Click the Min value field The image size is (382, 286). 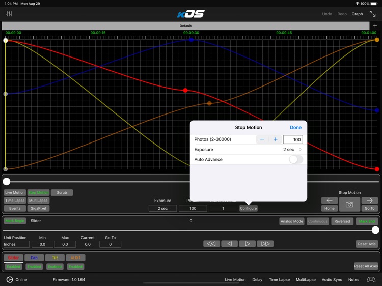pos(42,244)
